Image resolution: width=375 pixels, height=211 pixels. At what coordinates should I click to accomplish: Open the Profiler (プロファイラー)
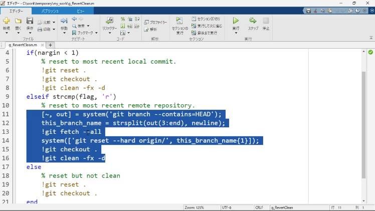pos(155,22)
